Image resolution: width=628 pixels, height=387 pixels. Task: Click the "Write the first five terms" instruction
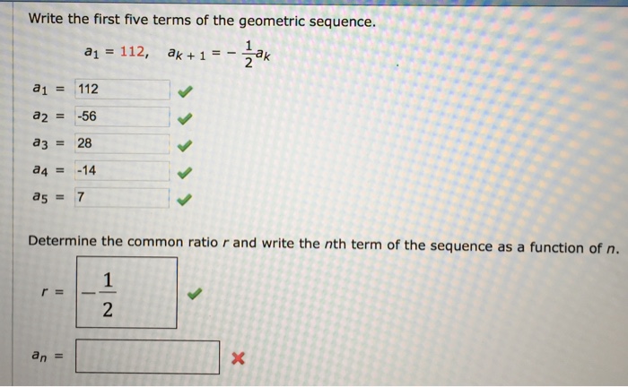201,20
